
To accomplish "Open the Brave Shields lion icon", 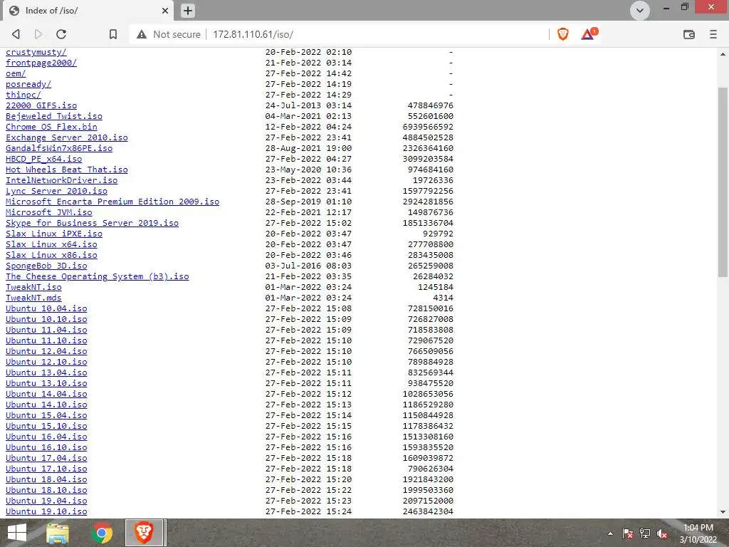I will click(563, 34).
